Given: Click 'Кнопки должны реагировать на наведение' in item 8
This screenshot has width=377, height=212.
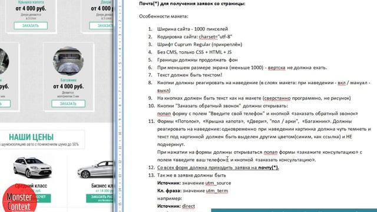Looking at the screenshot, I should click(207, 82).
